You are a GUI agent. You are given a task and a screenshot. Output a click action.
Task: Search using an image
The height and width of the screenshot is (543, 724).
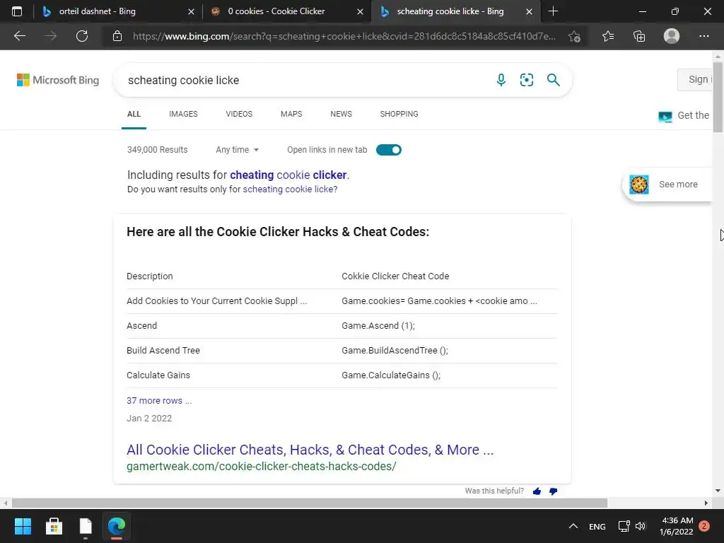(x=526, y=80)
